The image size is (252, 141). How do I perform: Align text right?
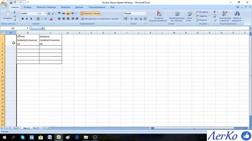click(68, 19)
